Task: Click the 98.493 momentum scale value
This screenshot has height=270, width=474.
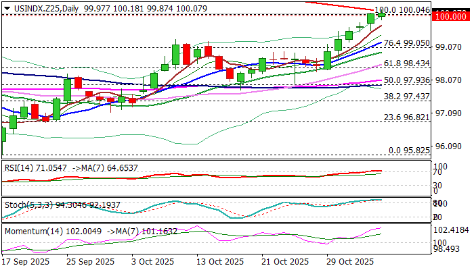Action: (446, 249)
